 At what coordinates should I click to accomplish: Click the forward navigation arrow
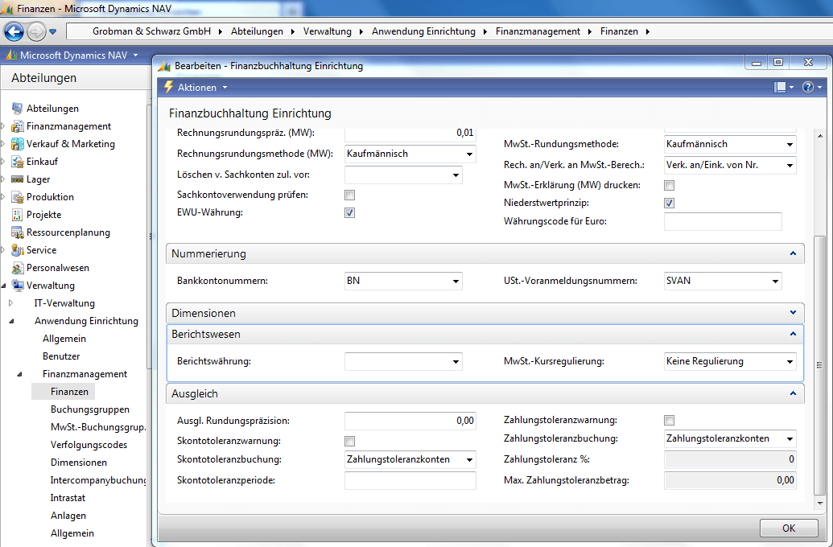click(x=36, y=32)
